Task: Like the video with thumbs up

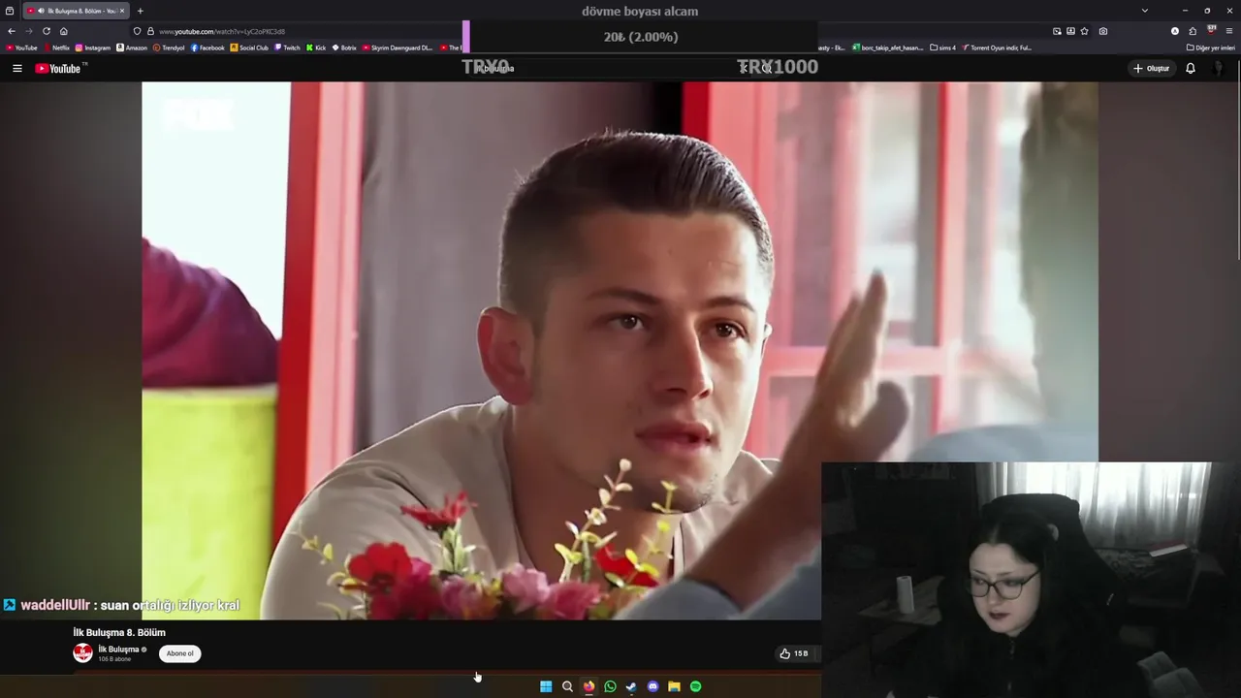Action: [x=793, y=653]
